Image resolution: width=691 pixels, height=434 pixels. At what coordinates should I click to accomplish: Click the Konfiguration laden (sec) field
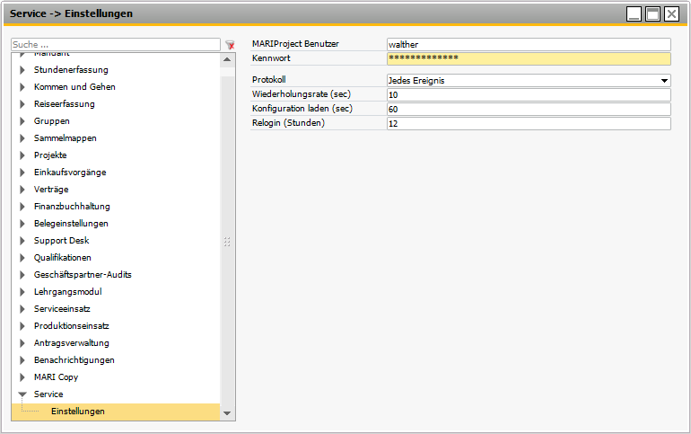(x=528, y=109)
